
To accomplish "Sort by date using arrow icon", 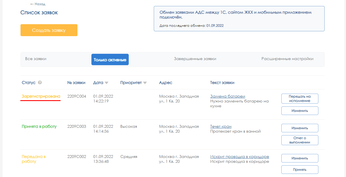I will (x=107, y=83).
